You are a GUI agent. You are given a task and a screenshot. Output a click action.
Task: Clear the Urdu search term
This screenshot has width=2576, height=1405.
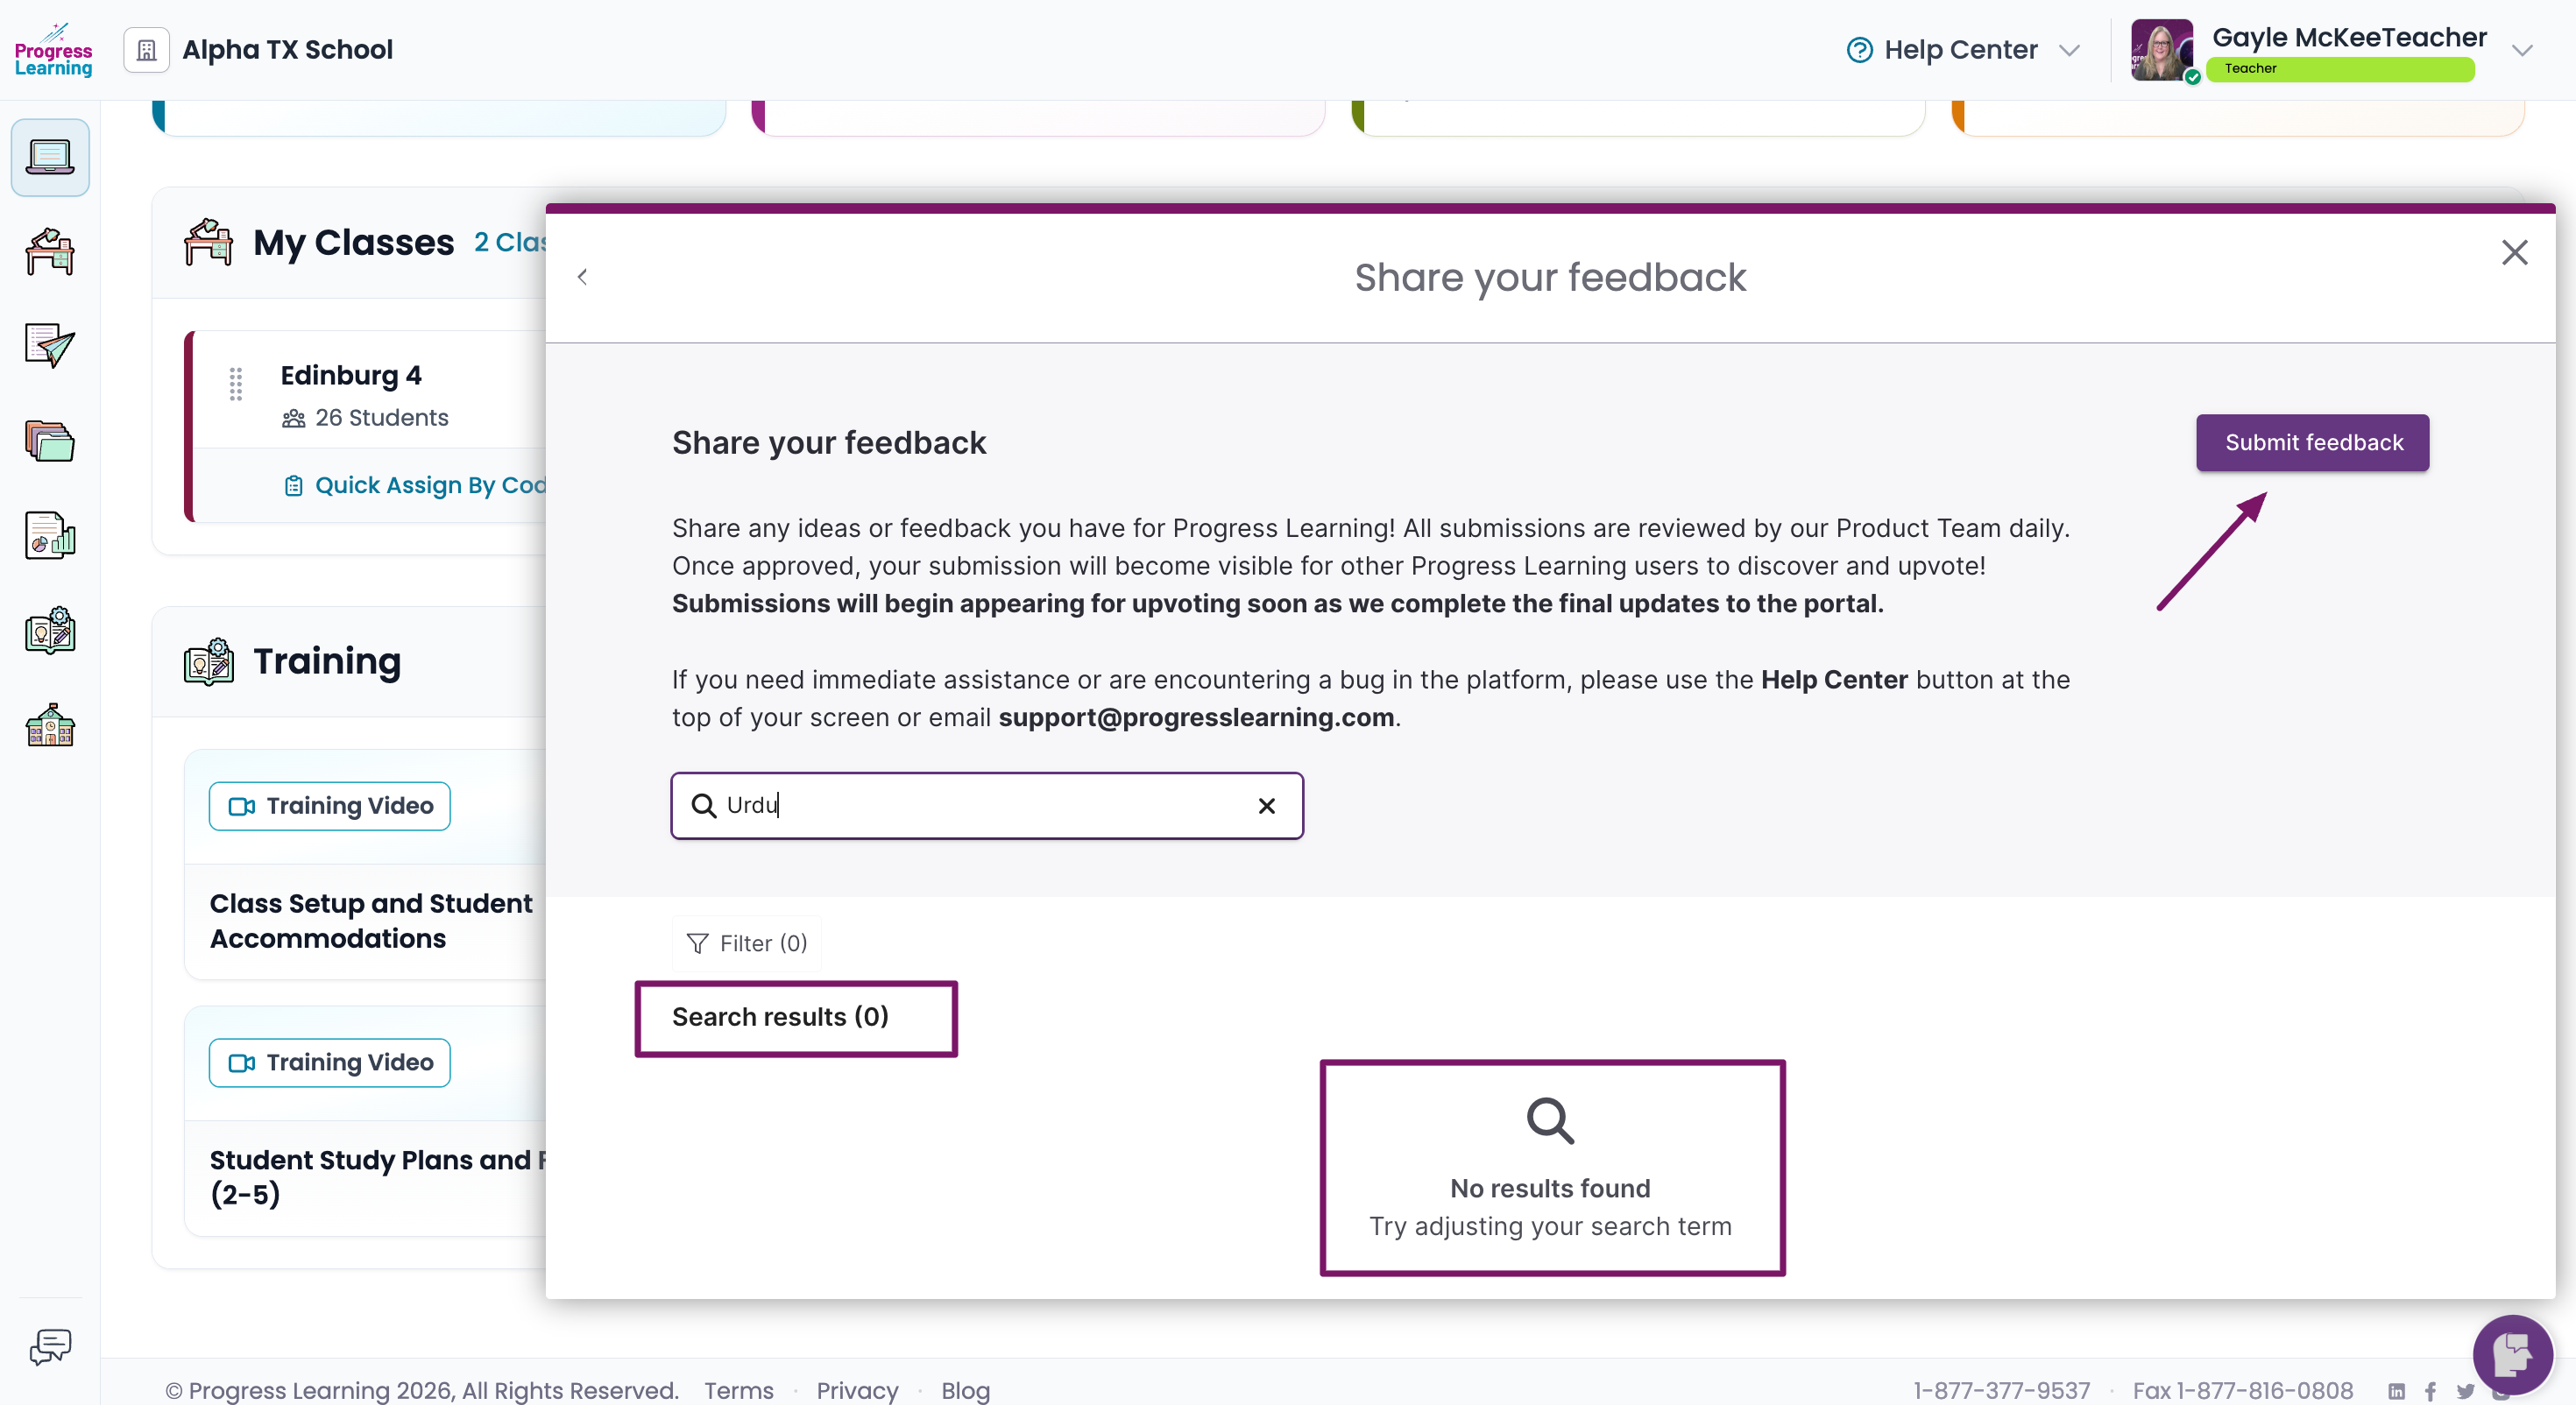1266,806
